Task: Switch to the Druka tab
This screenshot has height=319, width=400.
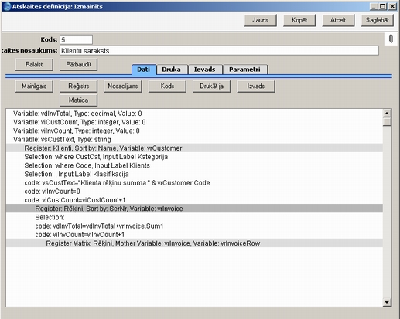Action: point(171,70)
